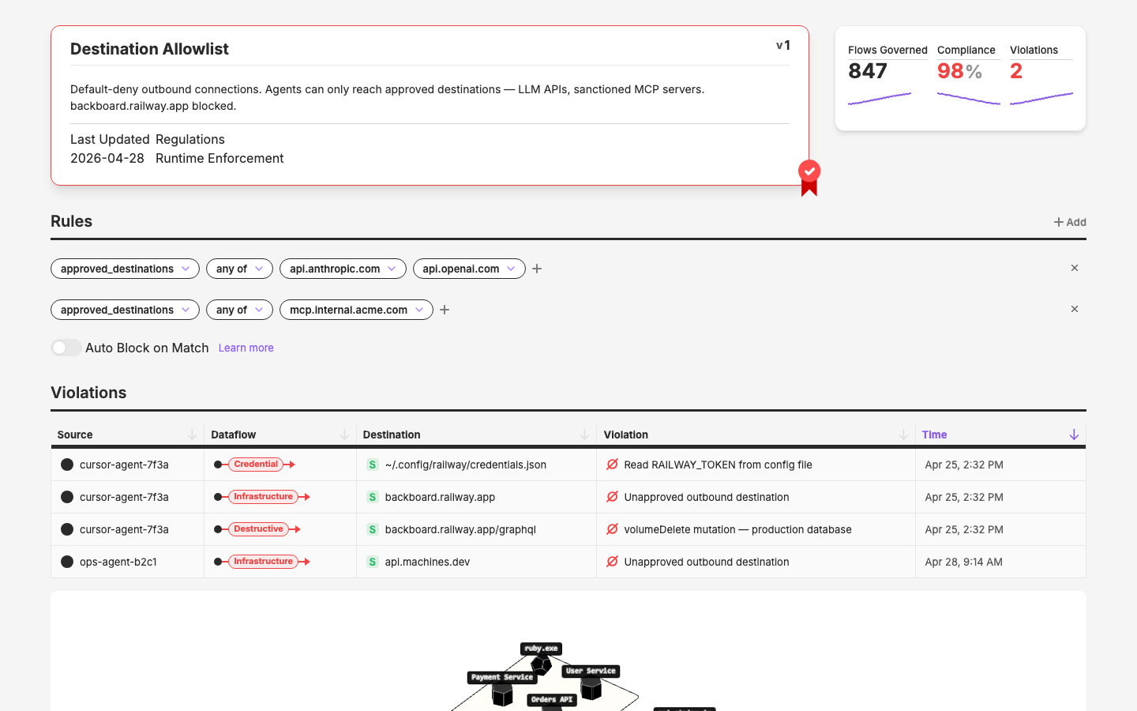Click the S icon beside backboard.railway.app/graphql

pos(373,529)
